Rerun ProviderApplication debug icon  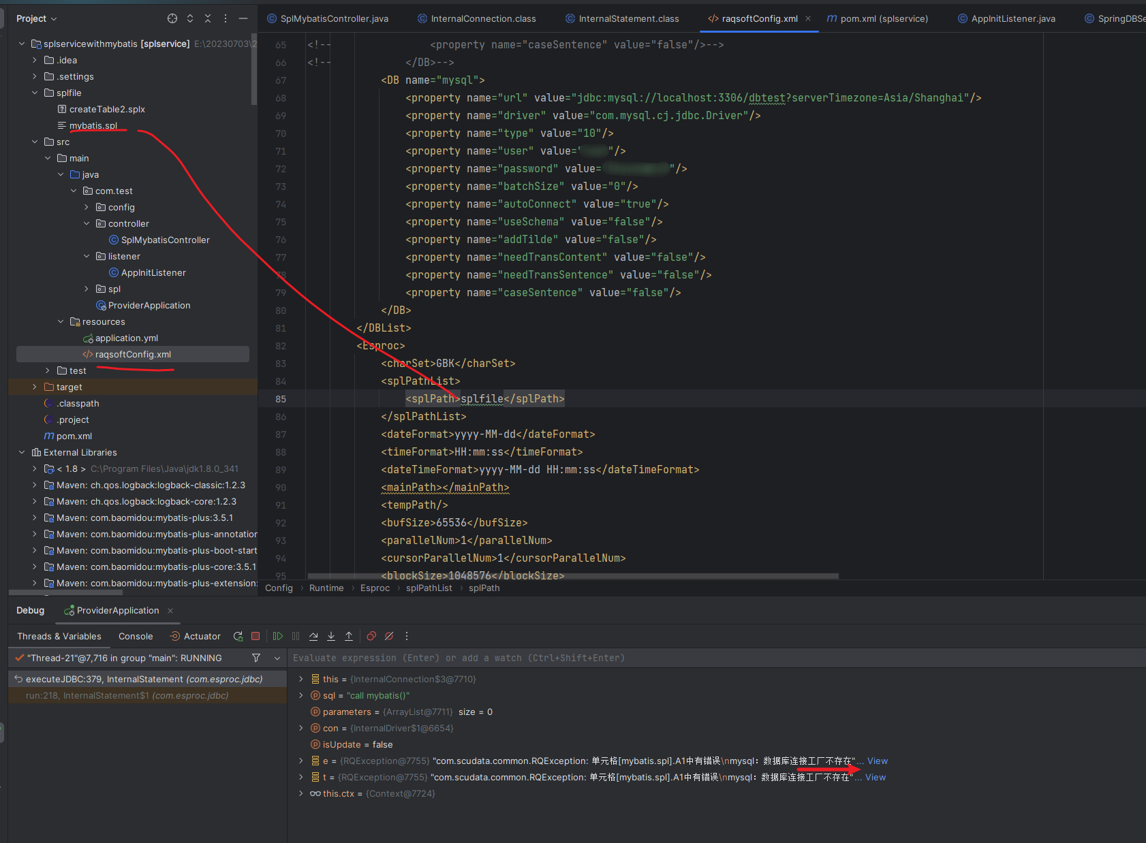(238, 636)
